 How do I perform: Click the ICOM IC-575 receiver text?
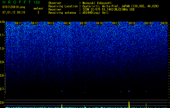click(108, 9)
